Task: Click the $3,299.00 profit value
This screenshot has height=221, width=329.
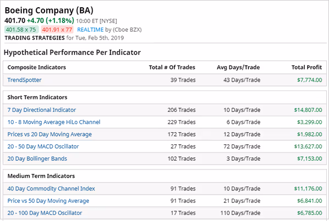Action: tap(309, 122)
